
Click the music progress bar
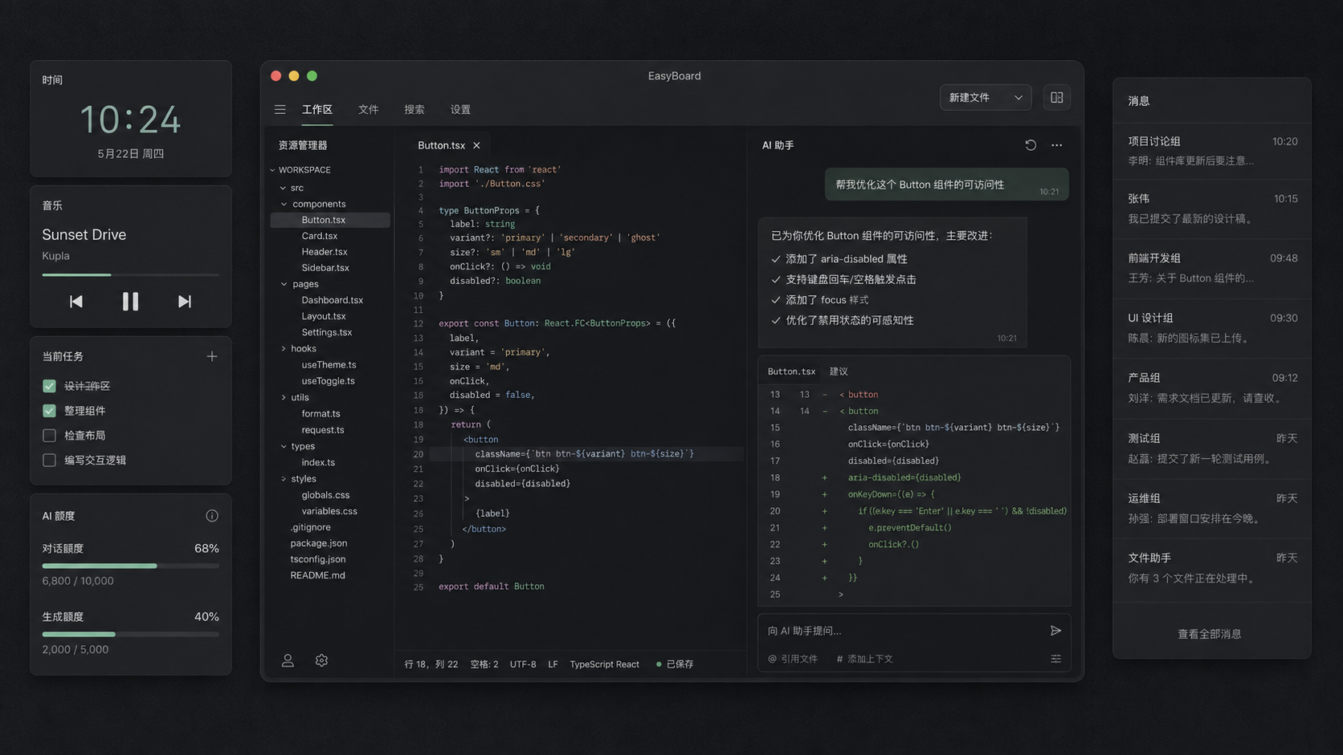pos(130,275)
